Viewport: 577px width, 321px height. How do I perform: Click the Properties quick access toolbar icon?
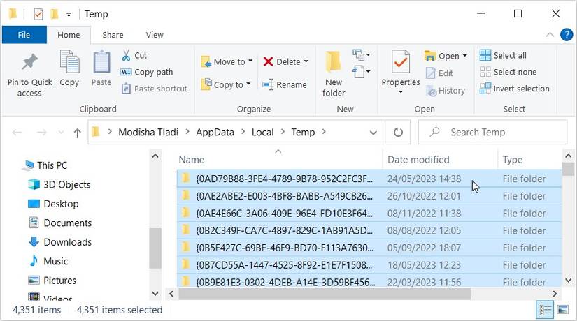coord(38,15)
